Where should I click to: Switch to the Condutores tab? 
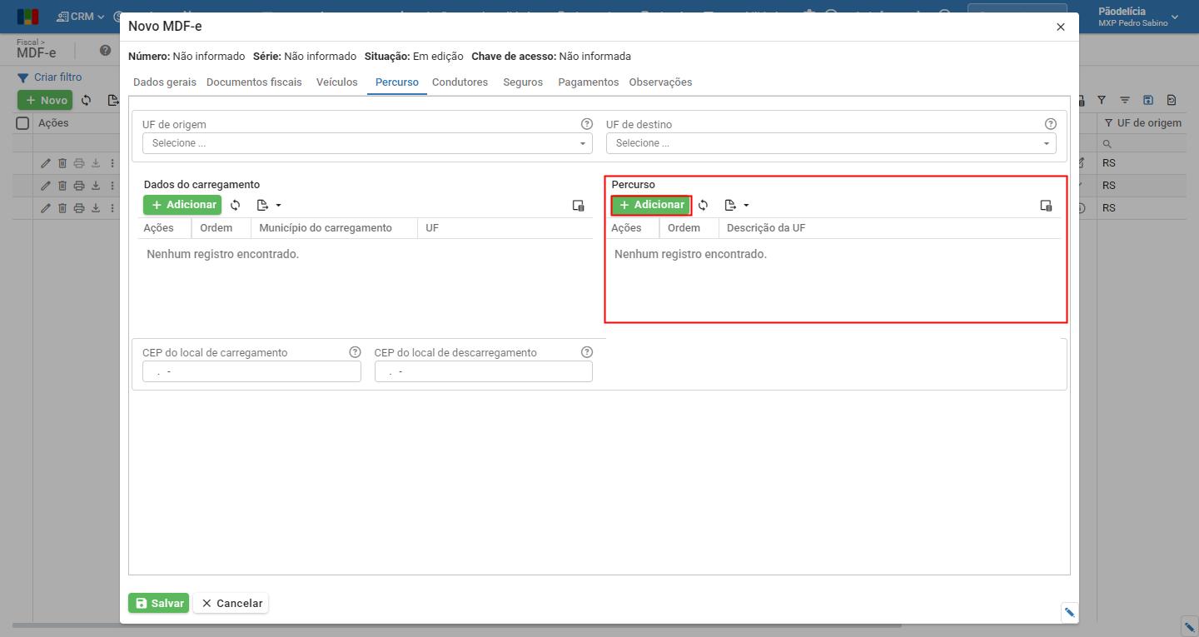pos(460,82)
